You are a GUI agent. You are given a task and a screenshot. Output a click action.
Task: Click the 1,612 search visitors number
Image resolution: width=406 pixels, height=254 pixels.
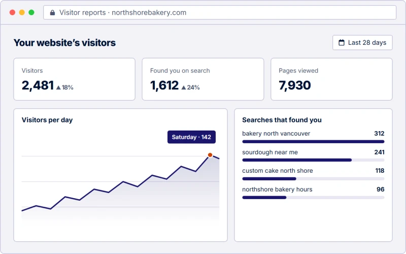pos(164,85)
